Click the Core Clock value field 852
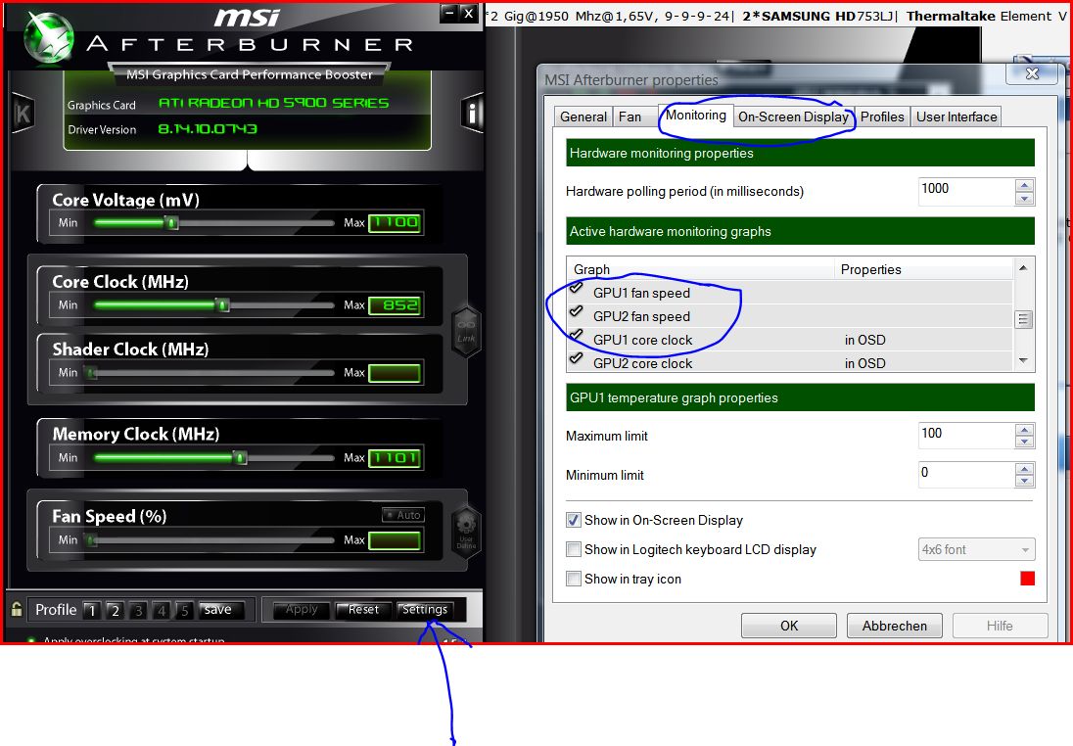Screen dimensions: 1073x746 click(x=395, y=305)
